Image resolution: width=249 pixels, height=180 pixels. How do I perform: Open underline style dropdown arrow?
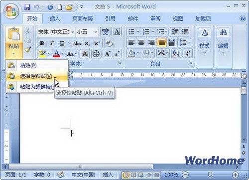click(x=69, y=43)
